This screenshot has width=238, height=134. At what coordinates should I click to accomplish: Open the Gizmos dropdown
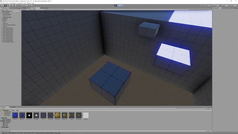(x=209, y=10)
